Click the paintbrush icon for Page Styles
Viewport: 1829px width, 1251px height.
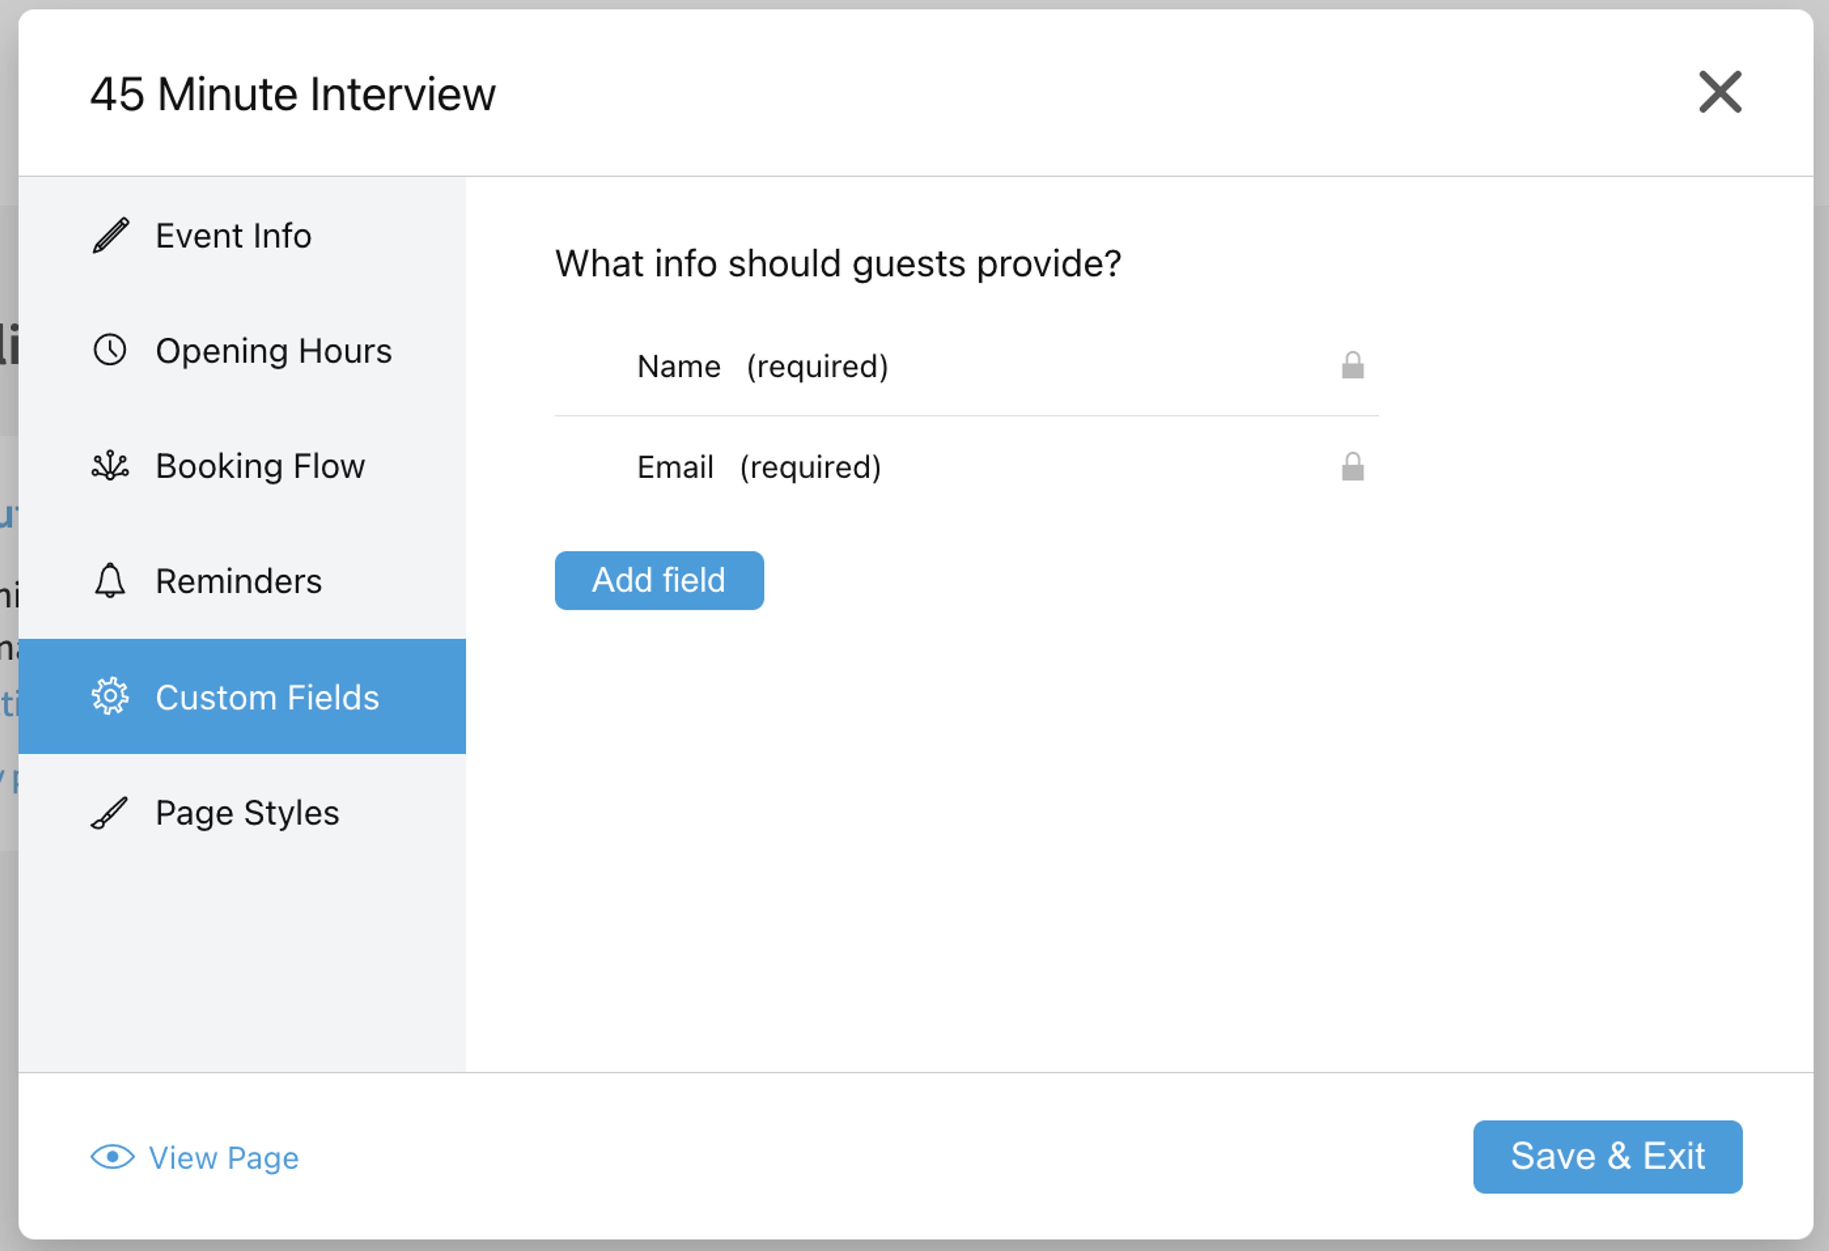click(x=110, y=812)
